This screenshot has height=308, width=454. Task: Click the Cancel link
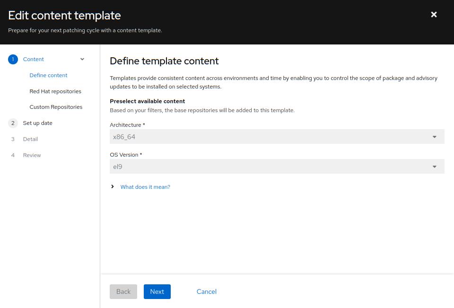[x=206, y=291]
